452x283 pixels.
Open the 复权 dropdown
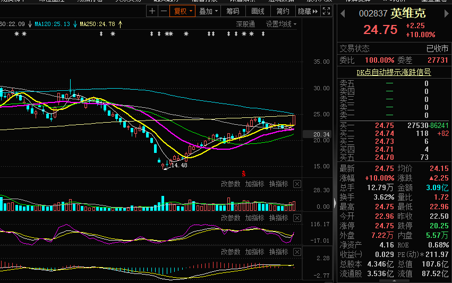pyautogui.click(x=183, y=11)
